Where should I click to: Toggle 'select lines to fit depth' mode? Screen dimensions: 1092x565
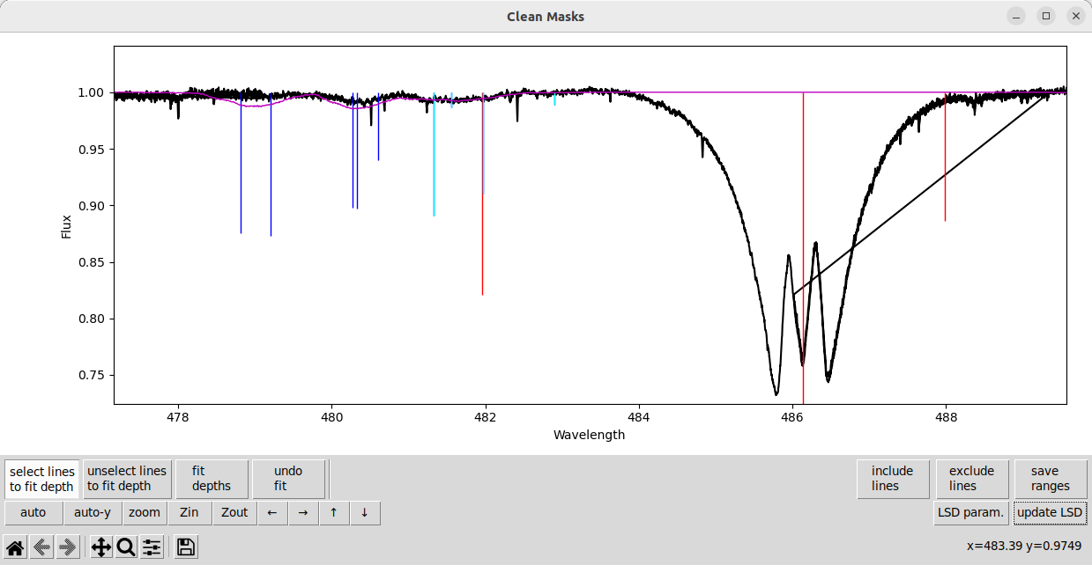point(42,479)
